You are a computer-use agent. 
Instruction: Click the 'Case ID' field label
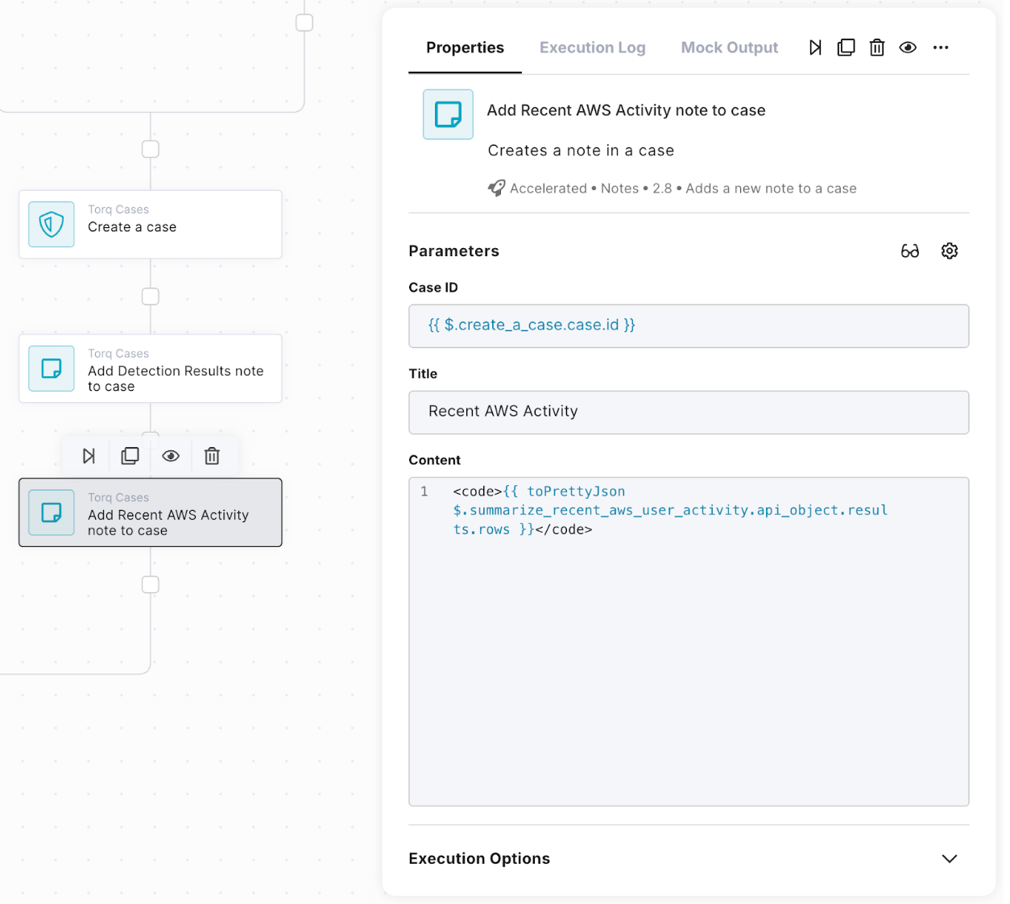click(x=433, y=288)
